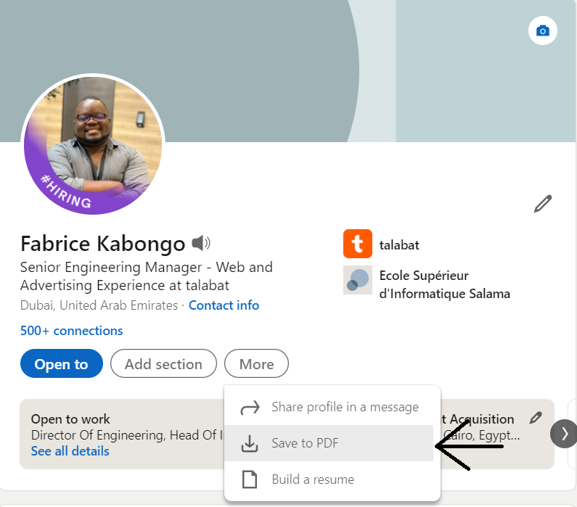Select Save to PDF menu entry
Screen dimensions: 577x507
(305, 443)
